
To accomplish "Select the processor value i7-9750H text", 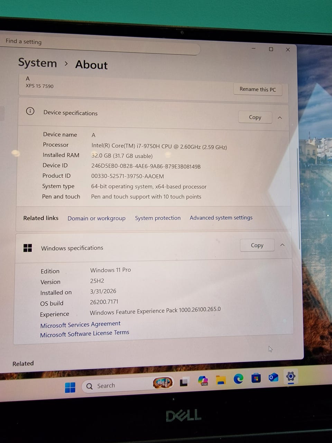I will (159, 146).
